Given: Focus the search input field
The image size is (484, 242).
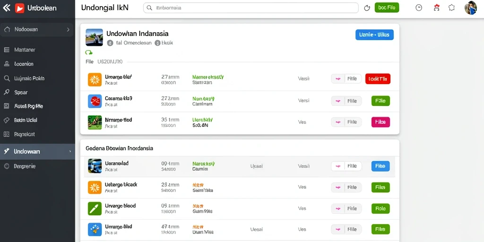Looking at the screenshot, I should (x=251, y=8).
